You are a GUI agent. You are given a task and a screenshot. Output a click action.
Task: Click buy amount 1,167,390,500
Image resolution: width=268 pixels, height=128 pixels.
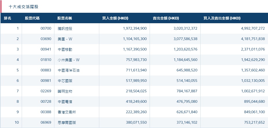(x=135, y=49)
